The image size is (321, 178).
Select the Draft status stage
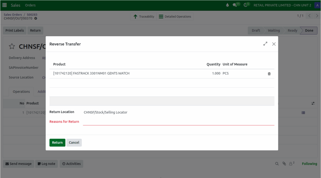click(x=256, y=30)
